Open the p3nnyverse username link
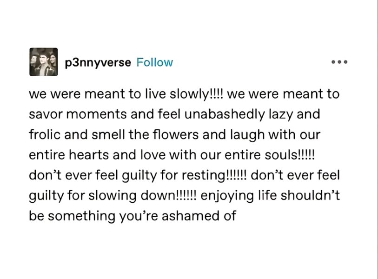The height and width of the screenshot is (279, 378). (98, 62)
